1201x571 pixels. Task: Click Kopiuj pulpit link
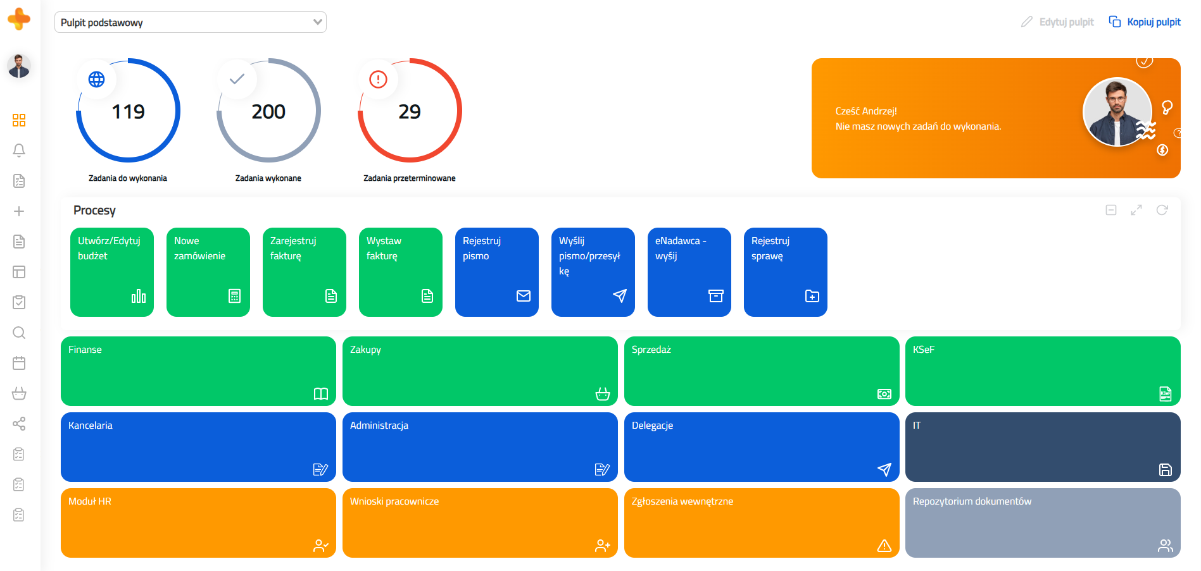(1145, 22)
